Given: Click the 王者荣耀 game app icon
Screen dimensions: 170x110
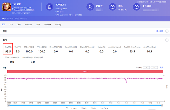Looking at the screenshot, I should click(x=7, y=7).
